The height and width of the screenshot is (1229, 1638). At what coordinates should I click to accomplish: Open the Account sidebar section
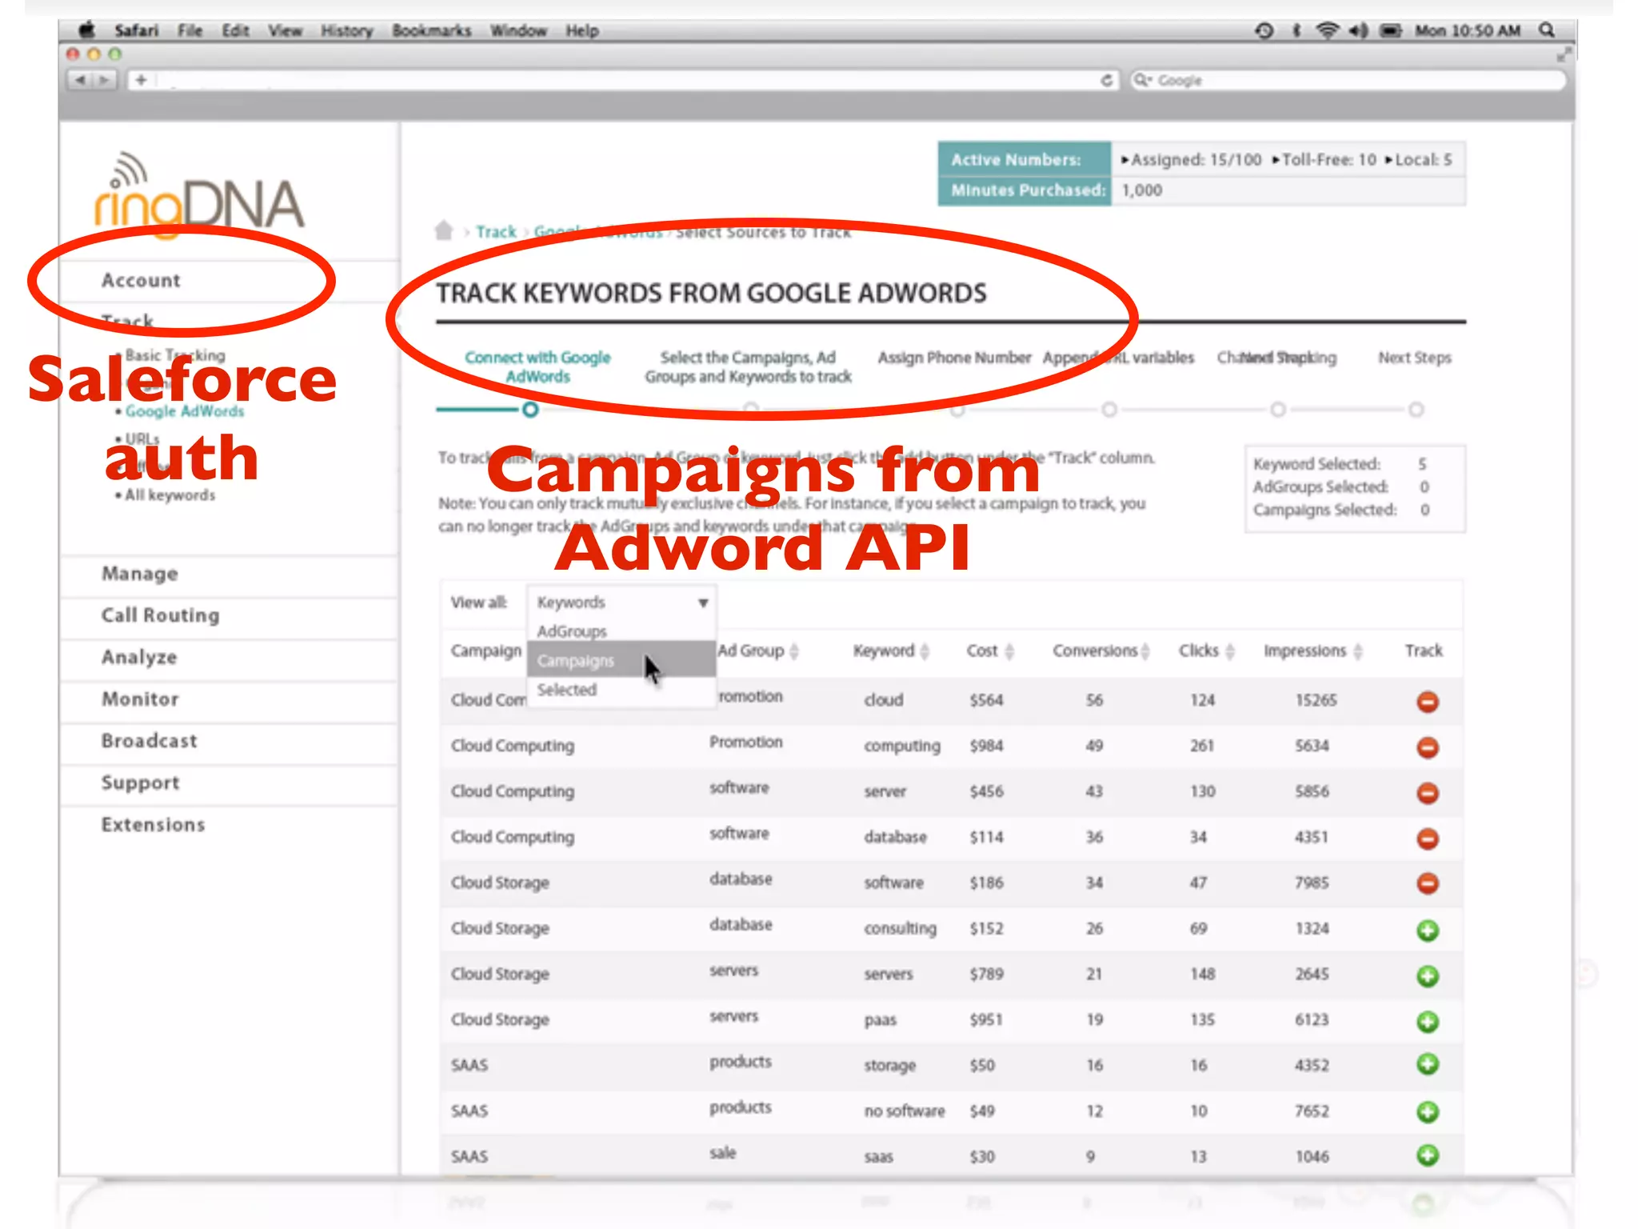click(x=141, y=280)
